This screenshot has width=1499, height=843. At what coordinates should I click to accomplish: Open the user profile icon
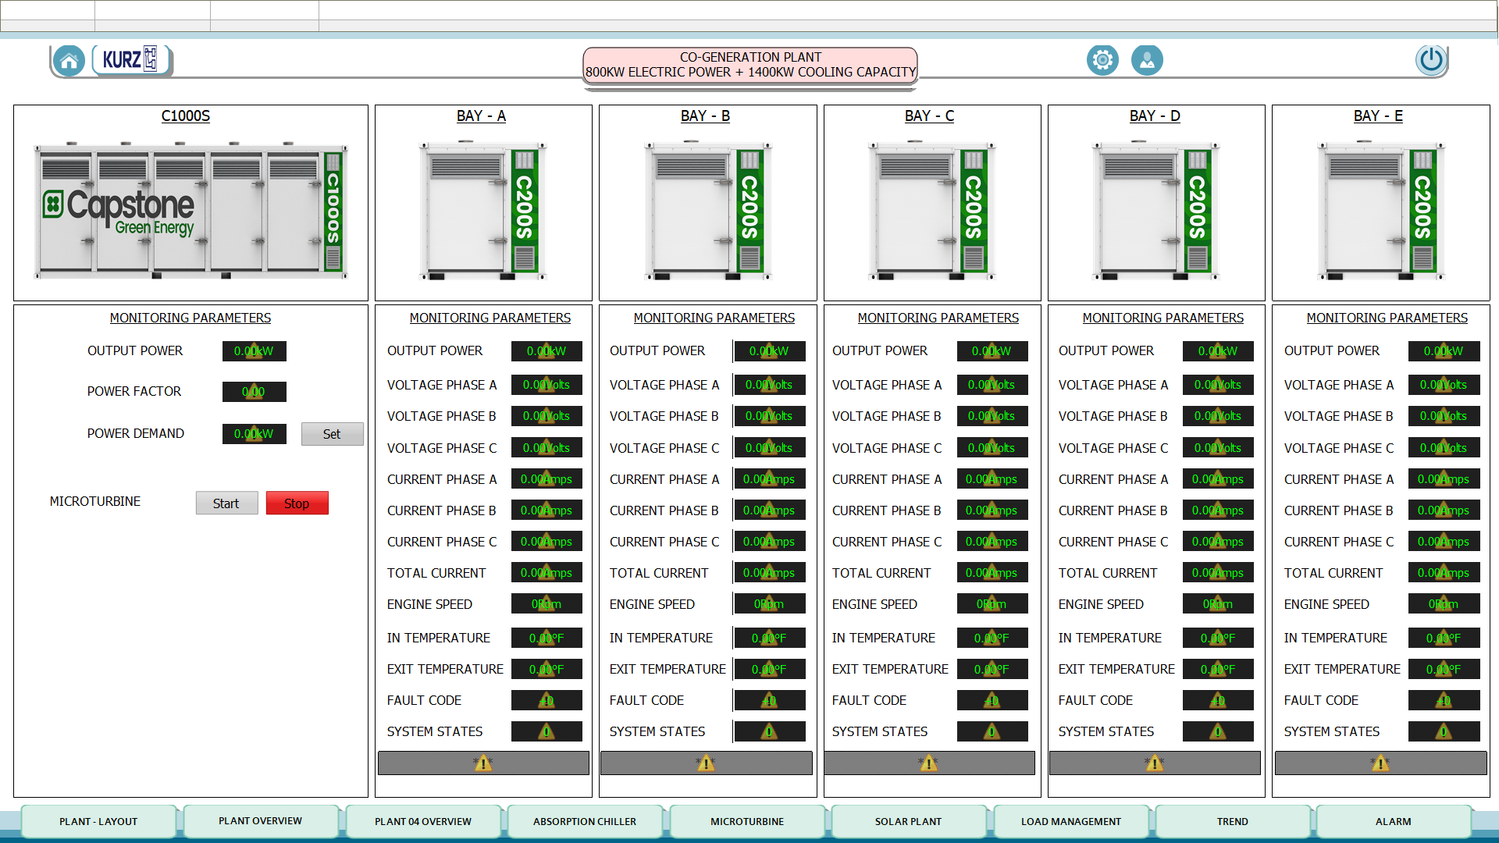[1147, 59]
